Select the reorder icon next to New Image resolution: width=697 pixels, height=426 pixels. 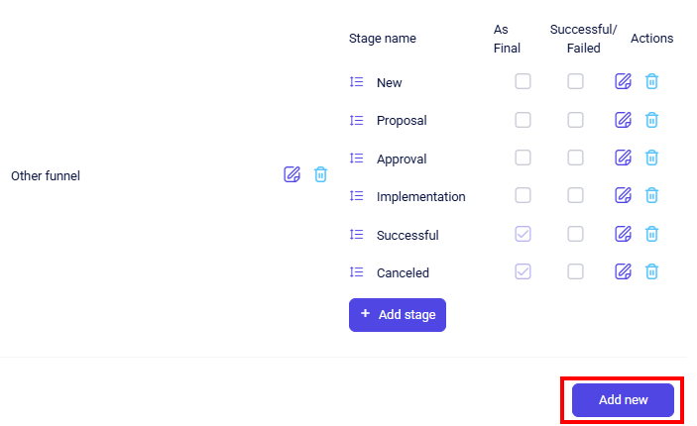[x=357, y=82]
